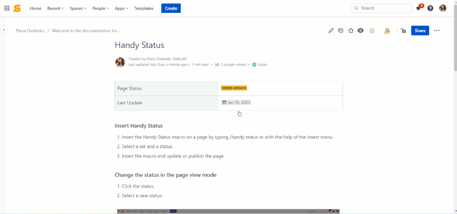Viewport: 457px width, 214px height.
Task: Click the 'Jan 30, 2023' date lozenge
Action: click(236, 102)
